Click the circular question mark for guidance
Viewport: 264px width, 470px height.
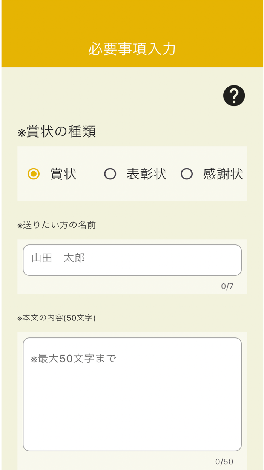pos(234,96)
